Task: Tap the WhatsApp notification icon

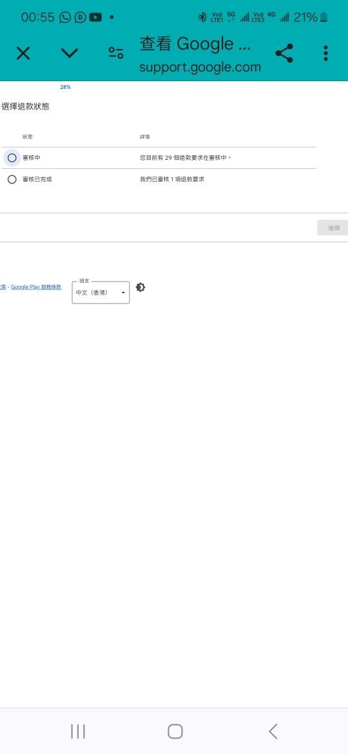Action: click(x=65, y=17)
